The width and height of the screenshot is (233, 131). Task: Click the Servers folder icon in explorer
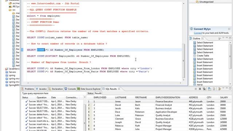click(7, 72)
